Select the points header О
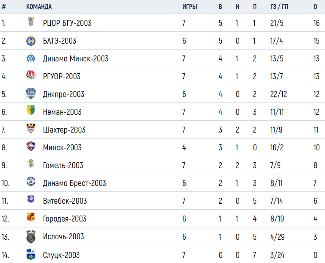 click(315, 7)
